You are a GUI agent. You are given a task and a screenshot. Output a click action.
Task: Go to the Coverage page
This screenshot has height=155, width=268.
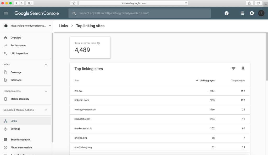(x=16, y=72)
